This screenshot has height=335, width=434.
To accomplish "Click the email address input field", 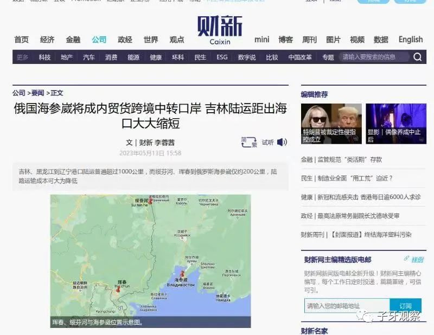I will [x=347, y=306].
